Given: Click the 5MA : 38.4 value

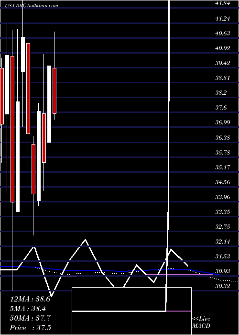Looking at the screenshot, I should click(28, 308).
